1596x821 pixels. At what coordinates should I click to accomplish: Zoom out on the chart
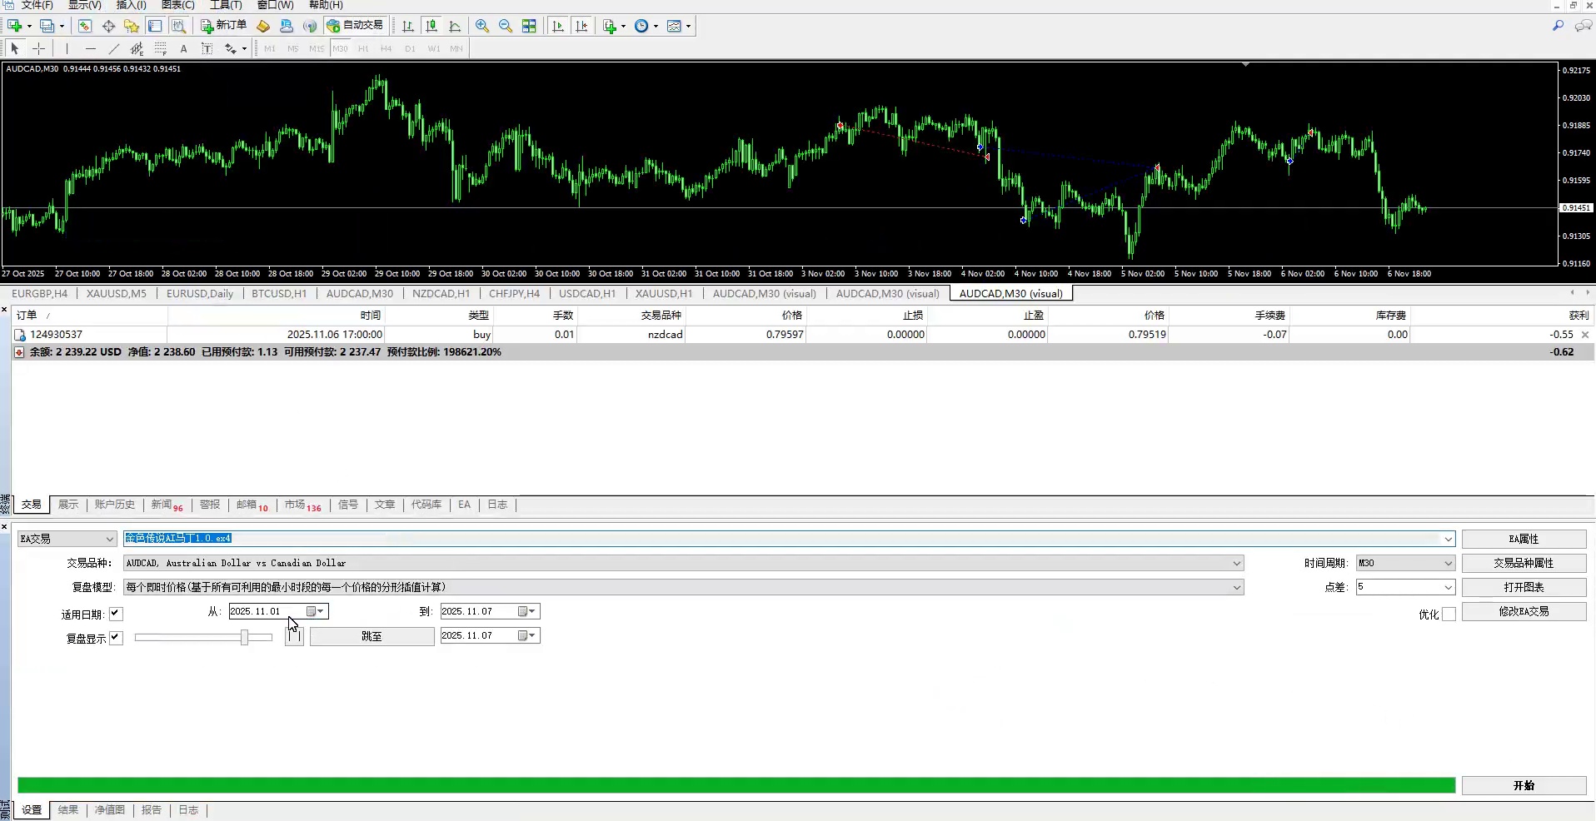click(x=506, y=26)
